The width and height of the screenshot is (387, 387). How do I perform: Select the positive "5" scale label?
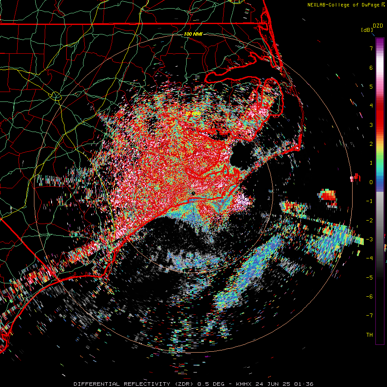click(371, 86)
